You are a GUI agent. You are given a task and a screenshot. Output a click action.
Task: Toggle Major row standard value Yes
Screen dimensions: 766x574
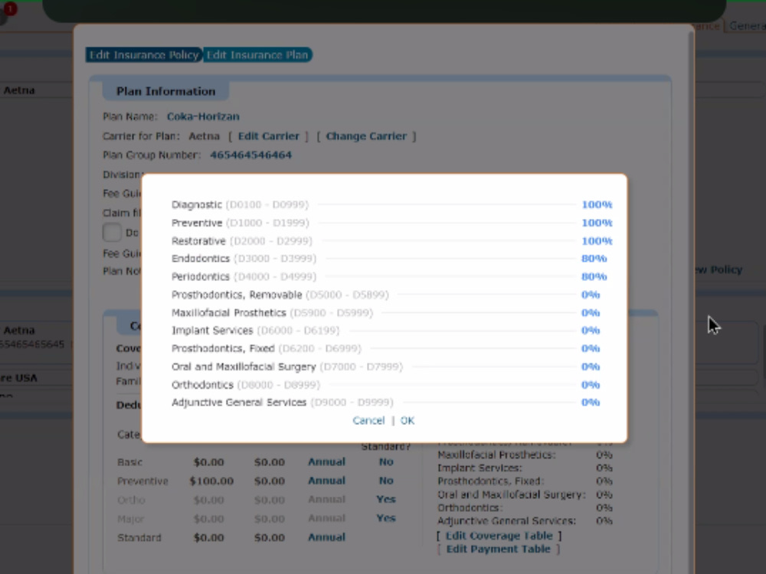coord(386,518)
